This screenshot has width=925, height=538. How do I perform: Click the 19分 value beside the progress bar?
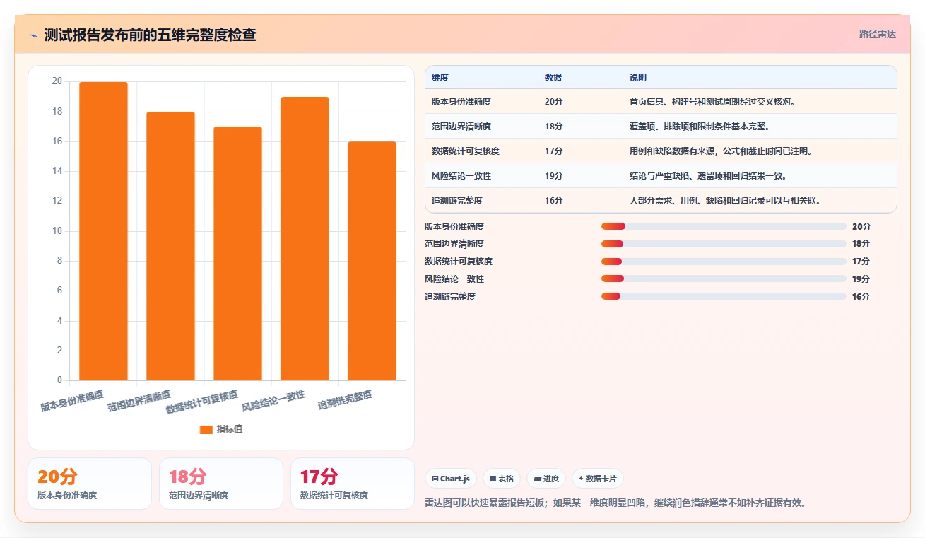coord(861,279)
